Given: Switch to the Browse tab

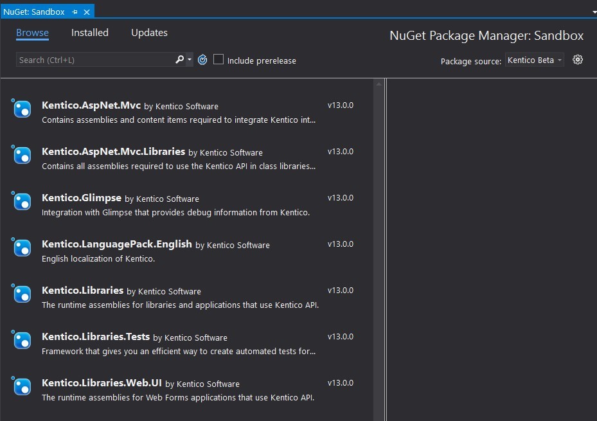Looking at the screenshot, I should tap(32, 33).
